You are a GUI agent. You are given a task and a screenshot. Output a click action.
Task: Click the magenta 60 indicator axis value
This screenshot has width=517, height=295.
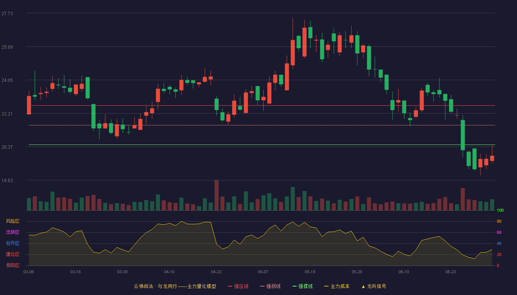click(x=499, y=232)
